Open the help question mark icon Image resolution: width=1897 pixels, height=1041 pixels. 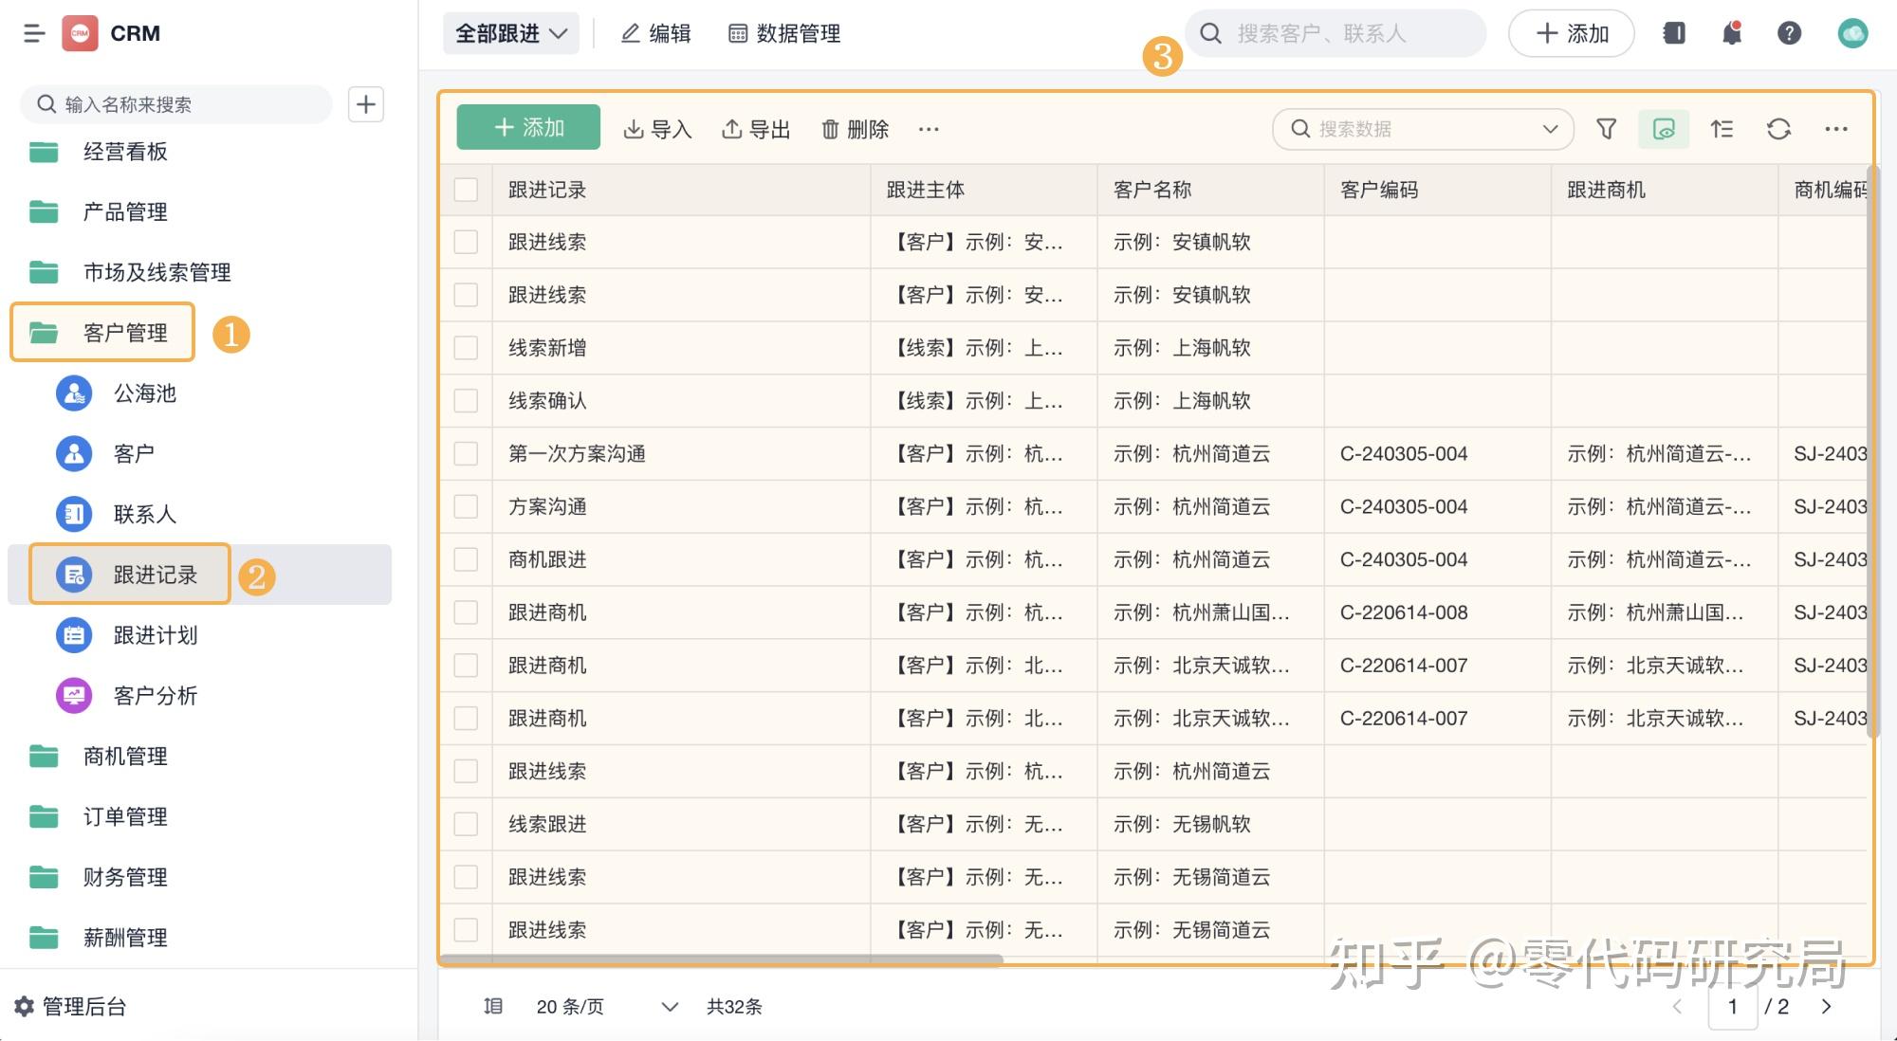tap(1789, 33)
